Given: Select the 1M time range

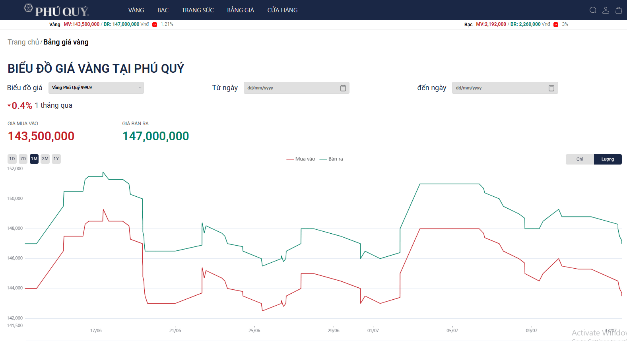Looking at the screenshot, I should pyautogui.click(x=34, y=159).
